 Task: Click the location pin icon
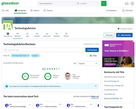(78, 3)
